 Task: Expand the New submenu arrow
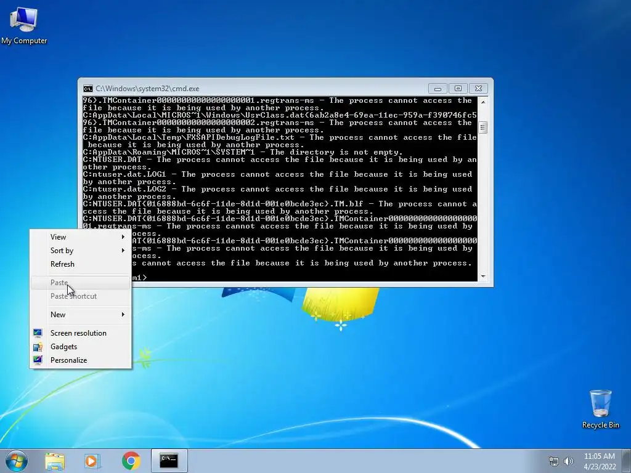pos(123,315)
